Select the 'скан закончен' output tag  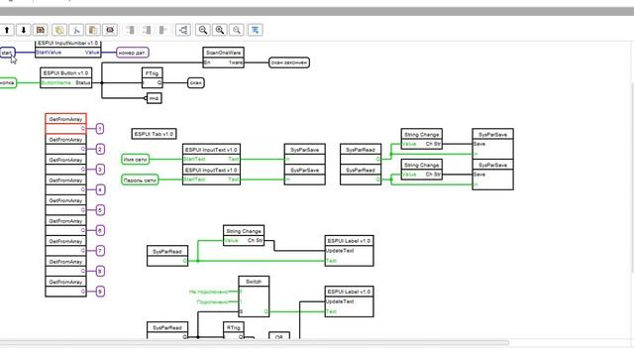tap(289, 62)
